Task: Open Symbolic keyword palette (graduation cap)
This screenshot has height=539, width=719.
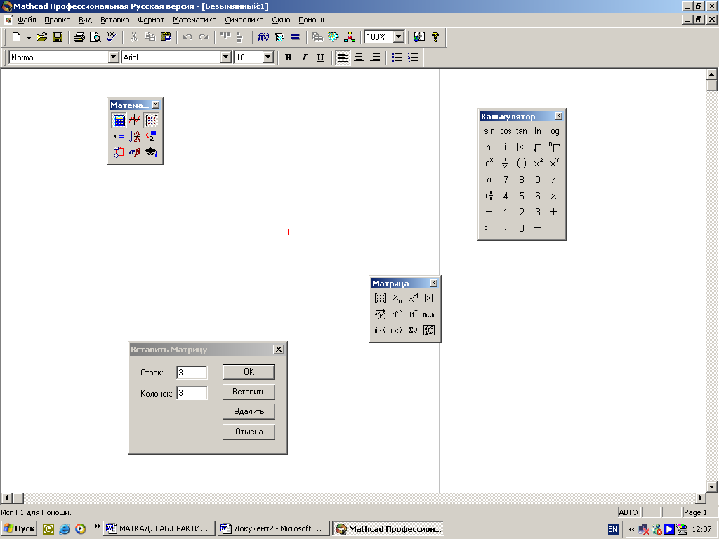Action: [151, 152]
